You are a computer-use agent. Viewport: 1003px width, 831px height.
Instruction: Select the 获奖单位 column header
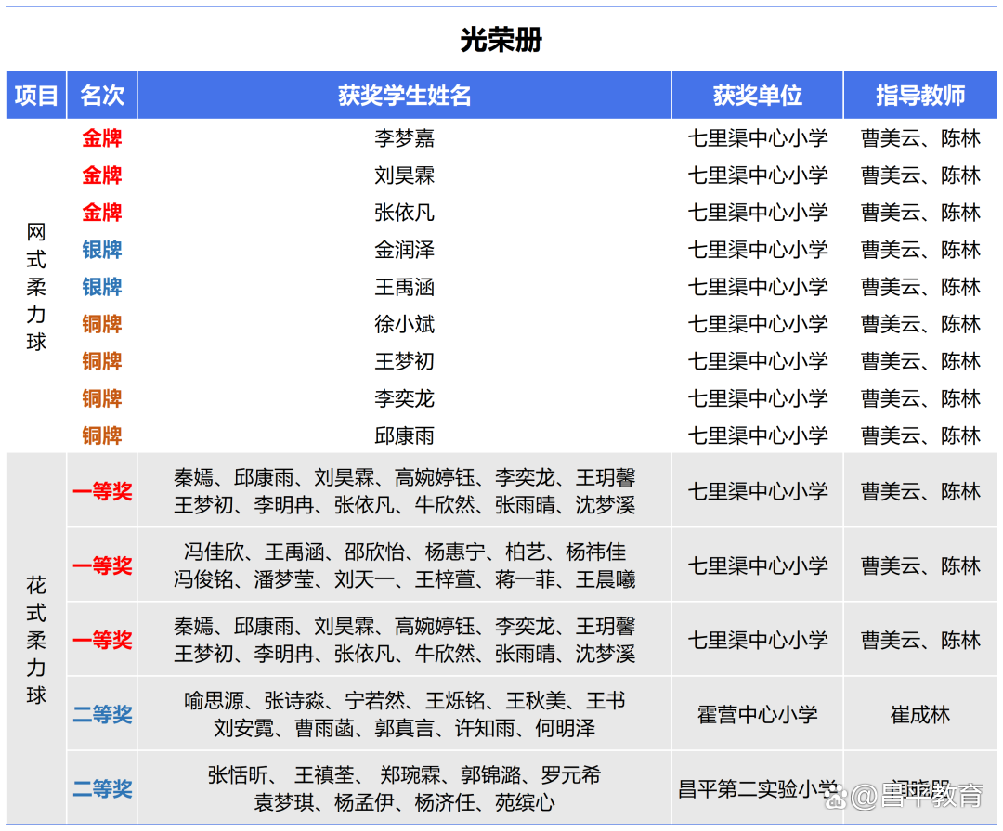pos(757,96)
